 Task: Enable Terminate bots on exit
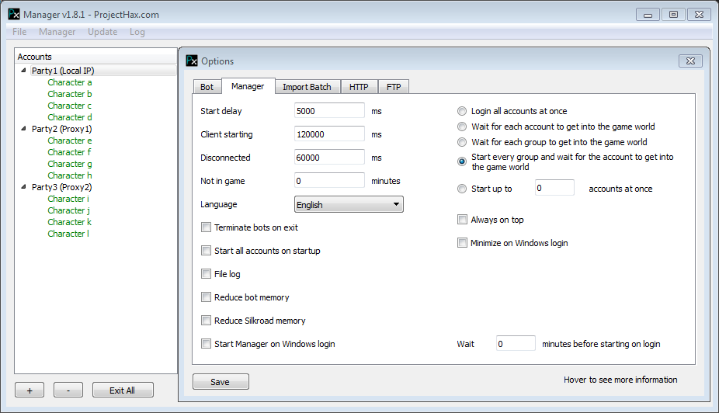click(207, 227)
